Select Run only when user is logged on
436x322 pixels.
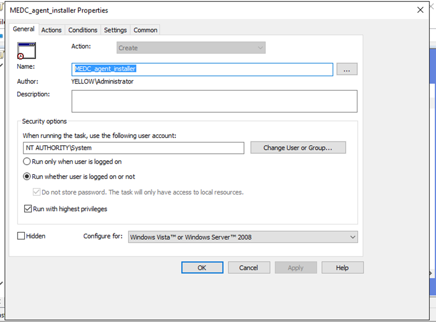point(27,162)
